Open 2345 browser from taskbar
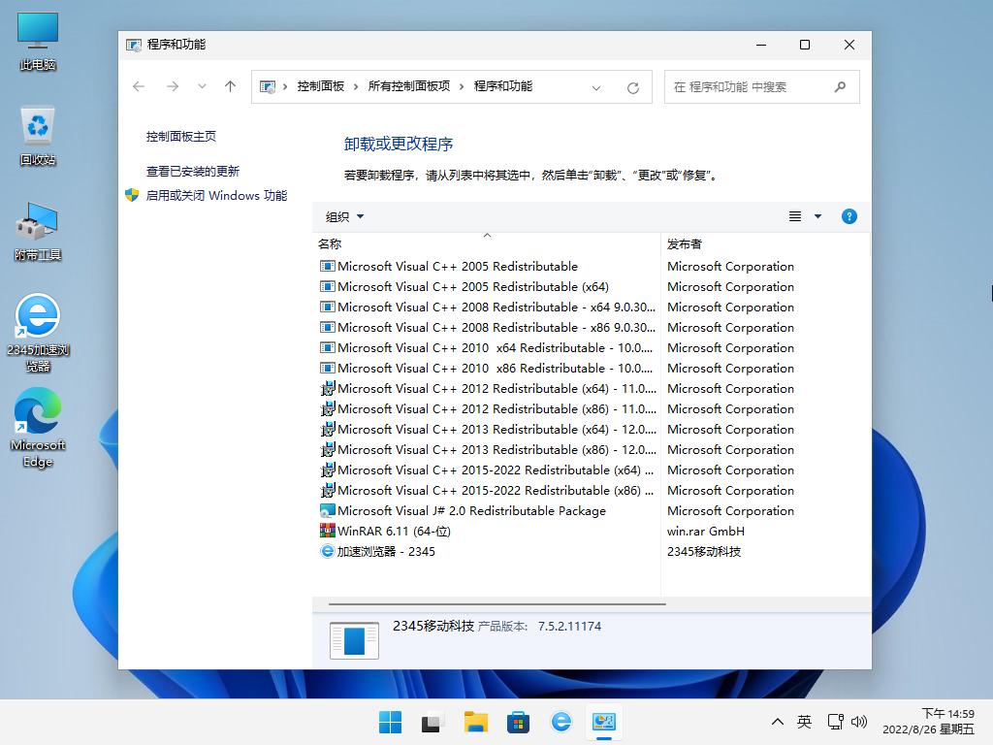Viewport: 993px width, 745px height. [x=561, y=722]
